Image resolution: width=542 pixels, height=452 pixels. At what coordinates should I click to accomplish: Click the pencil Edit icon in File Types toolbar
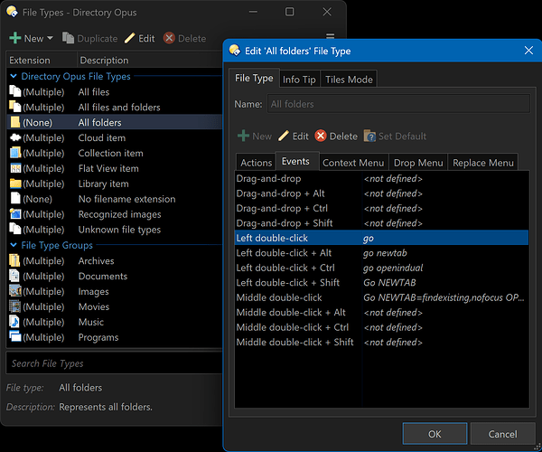point(129,38)
